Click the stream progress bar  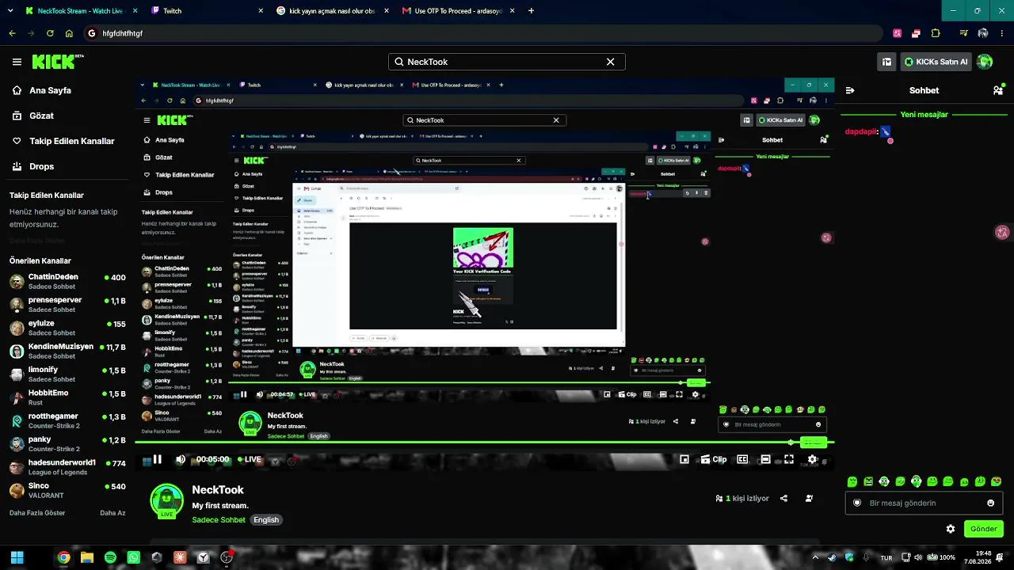click(485, 443)
